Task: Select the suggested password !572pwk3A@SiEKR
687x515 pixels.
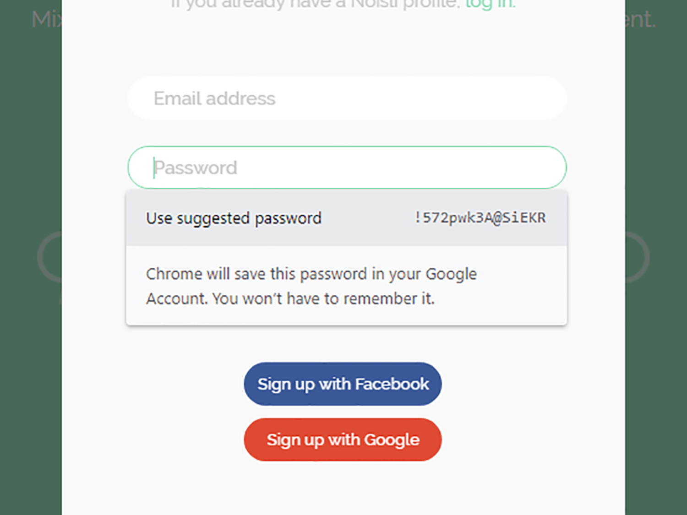Action: 480,218
